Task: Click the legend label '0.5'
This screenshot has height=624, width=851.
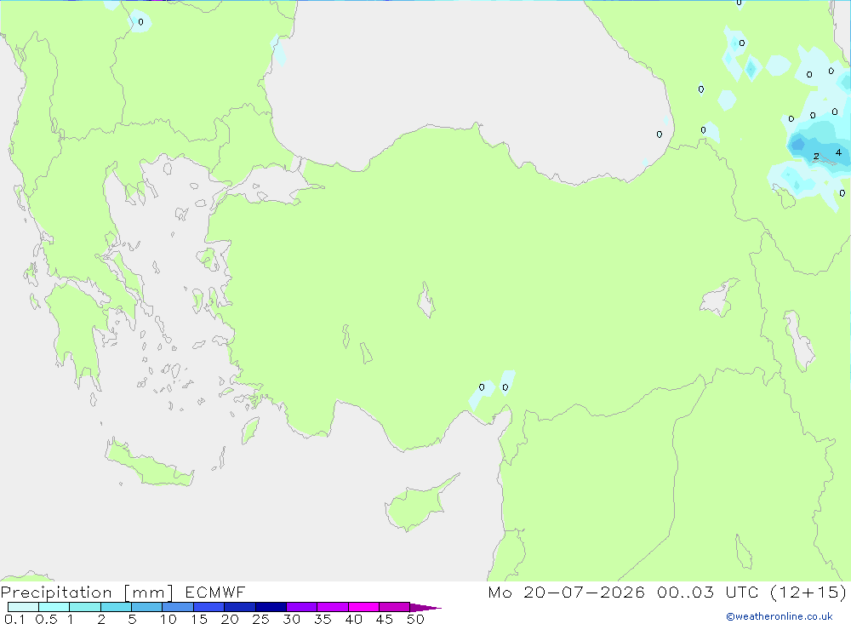Action: pos(46,619)
